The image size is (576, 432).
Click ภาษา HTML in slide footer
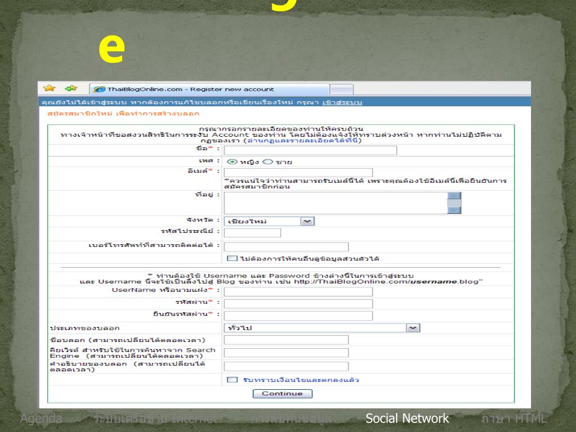(x=514, y=418)
